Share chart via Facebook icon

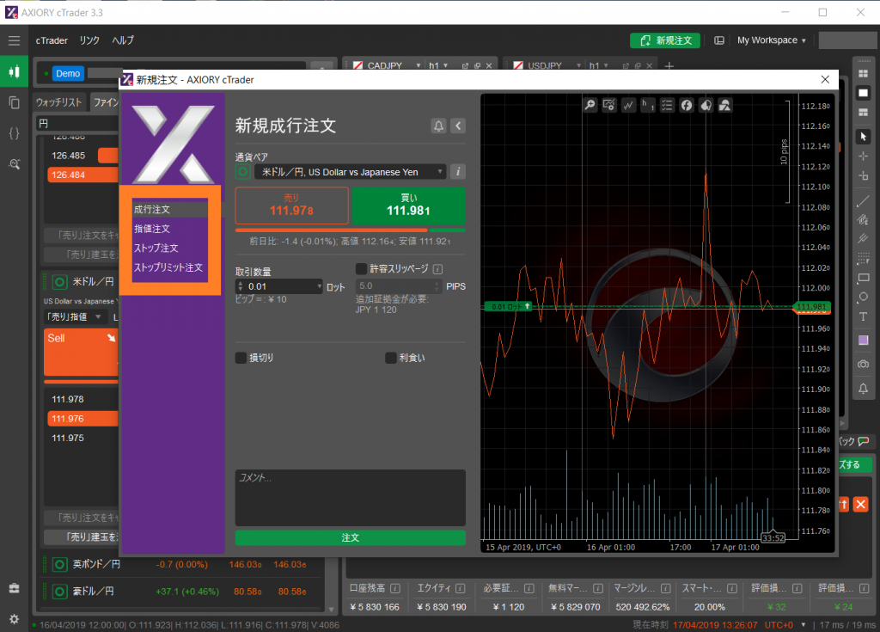[687, 105]
